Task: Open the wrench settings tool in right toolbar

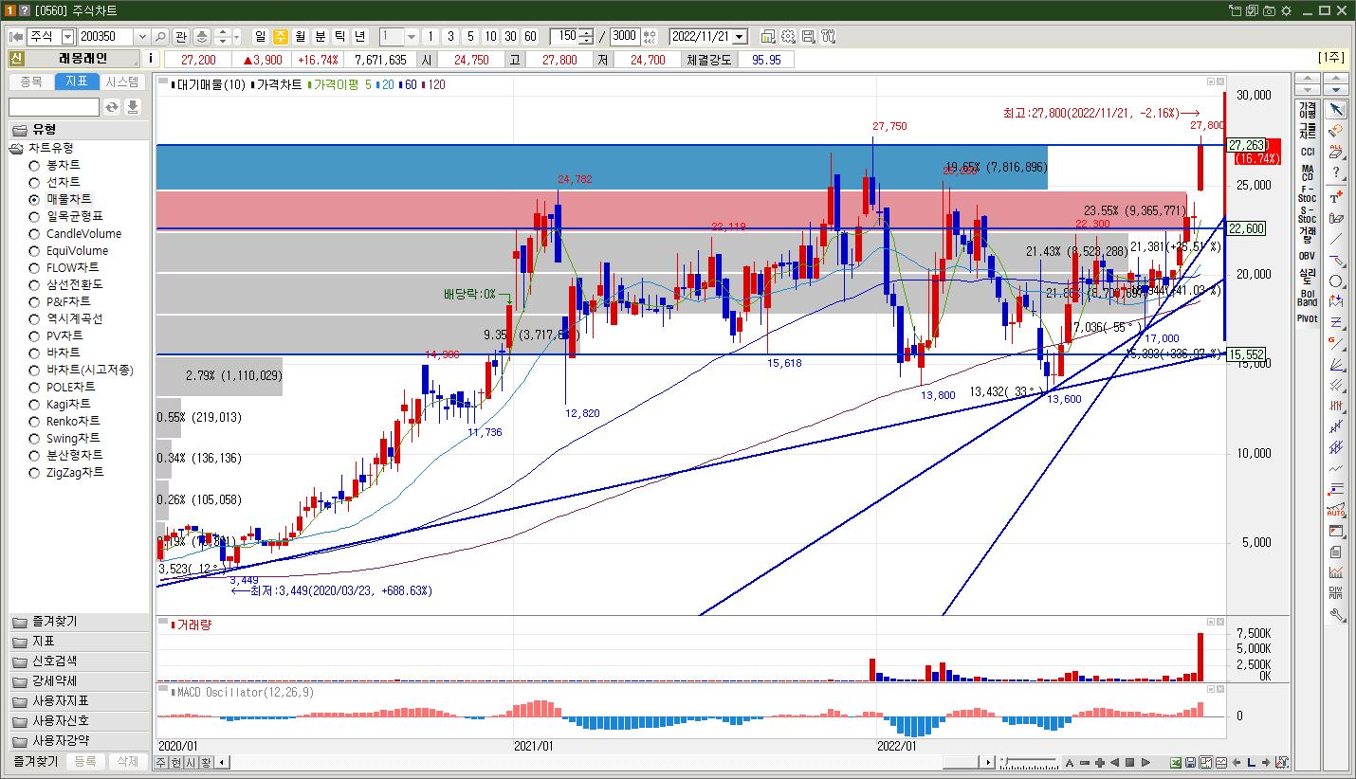Action: [x=1336, y=615]
